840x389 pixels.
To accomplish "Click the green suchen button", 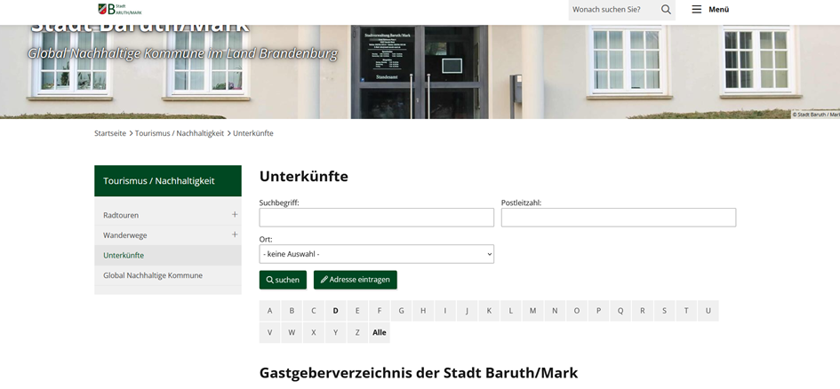I will pyautogui.click(x=283, y=280).
